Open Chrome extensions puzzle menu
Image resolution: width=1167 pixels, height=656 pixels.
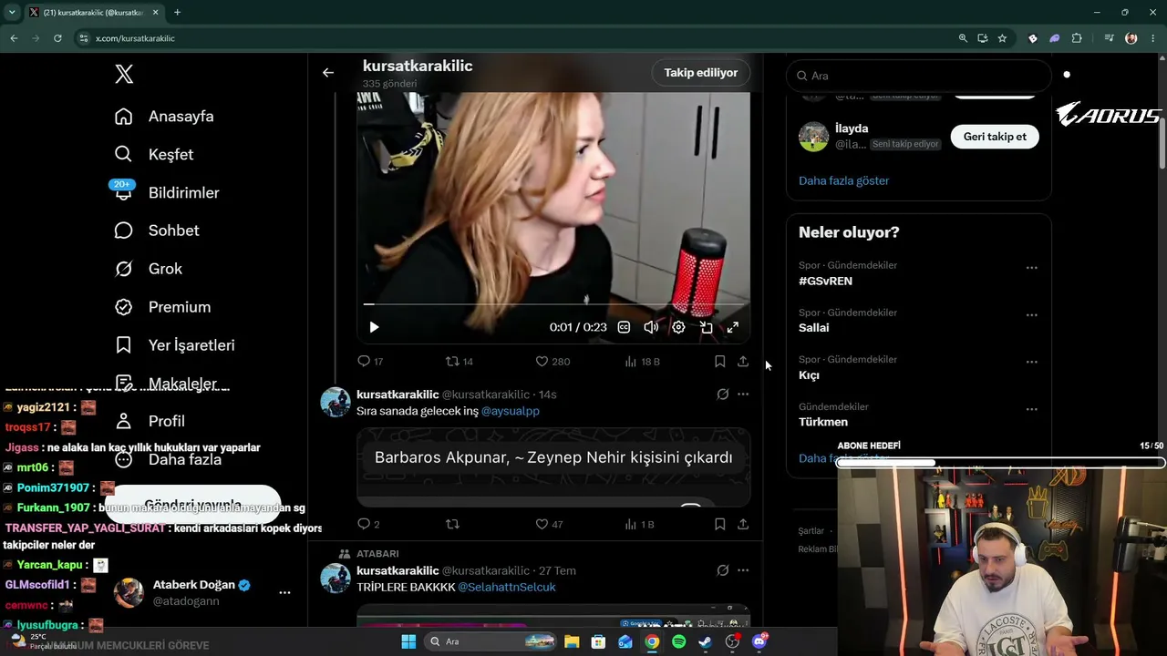[1077, 38]
